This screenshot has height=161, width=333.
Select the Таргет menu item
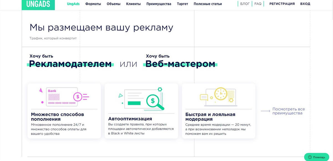(x=182, y=4)
